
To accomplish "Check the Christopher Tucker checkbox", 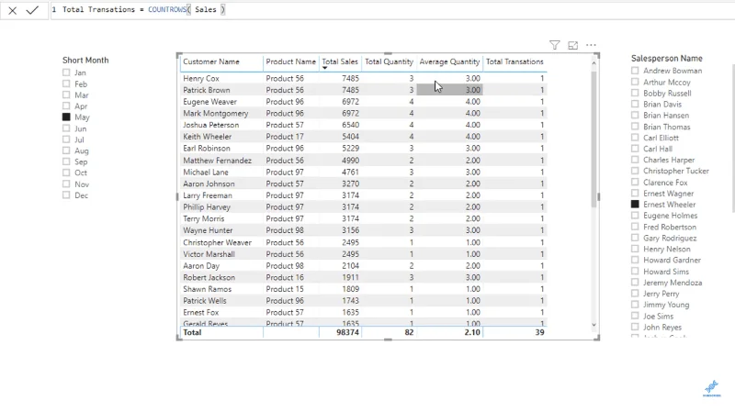I will pos(635,171).
